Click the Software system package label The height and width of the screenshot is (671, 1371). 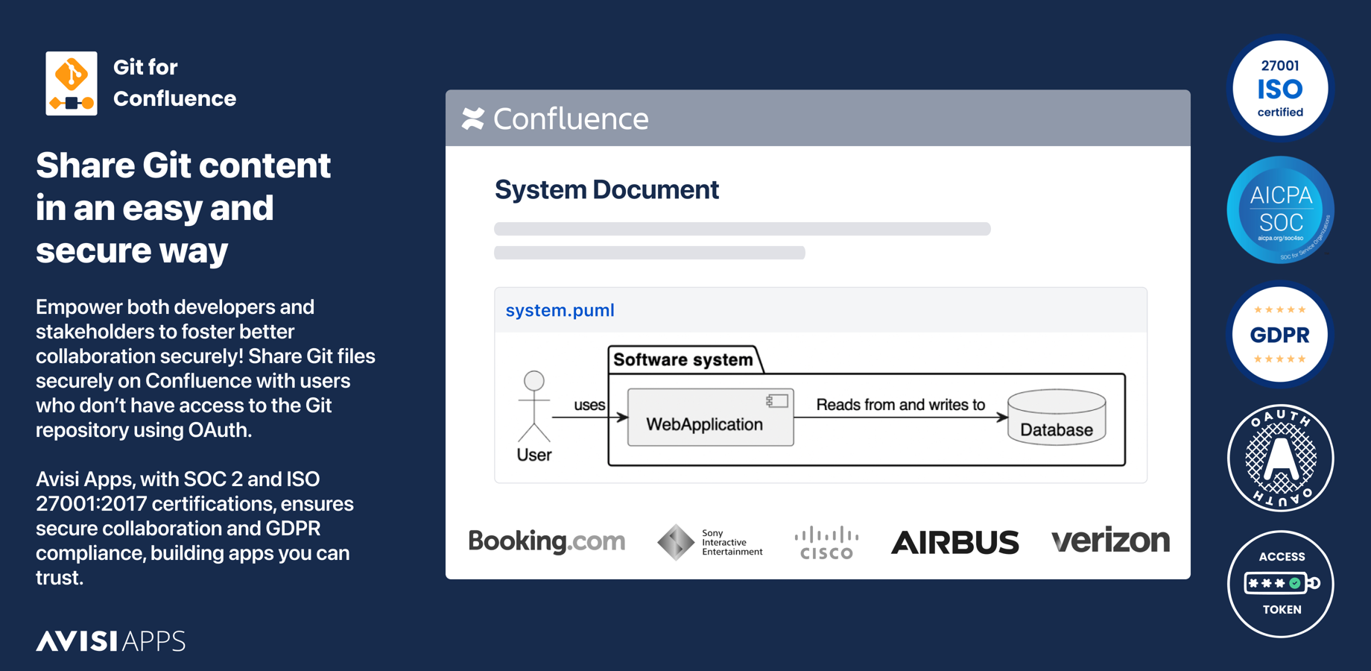click(683, 359)
